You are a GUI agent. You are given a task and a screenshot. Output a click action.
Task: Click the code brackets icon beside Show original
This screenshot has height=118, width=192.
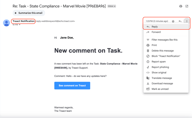[148, 73]
